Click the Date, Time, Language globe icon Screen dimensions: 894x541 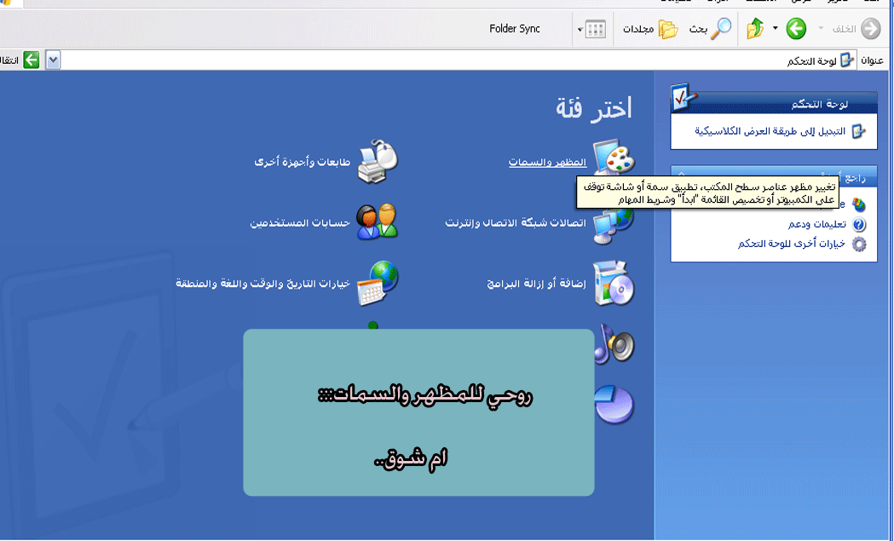pyautogui.click(x=378, y=283)
